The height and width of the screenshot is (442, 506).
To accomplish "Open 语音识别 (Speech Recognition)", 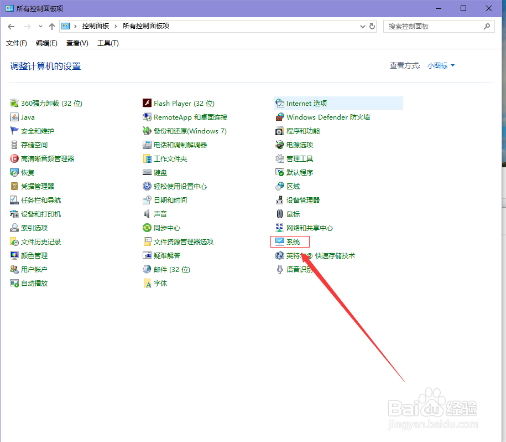I will pos(299,269).
